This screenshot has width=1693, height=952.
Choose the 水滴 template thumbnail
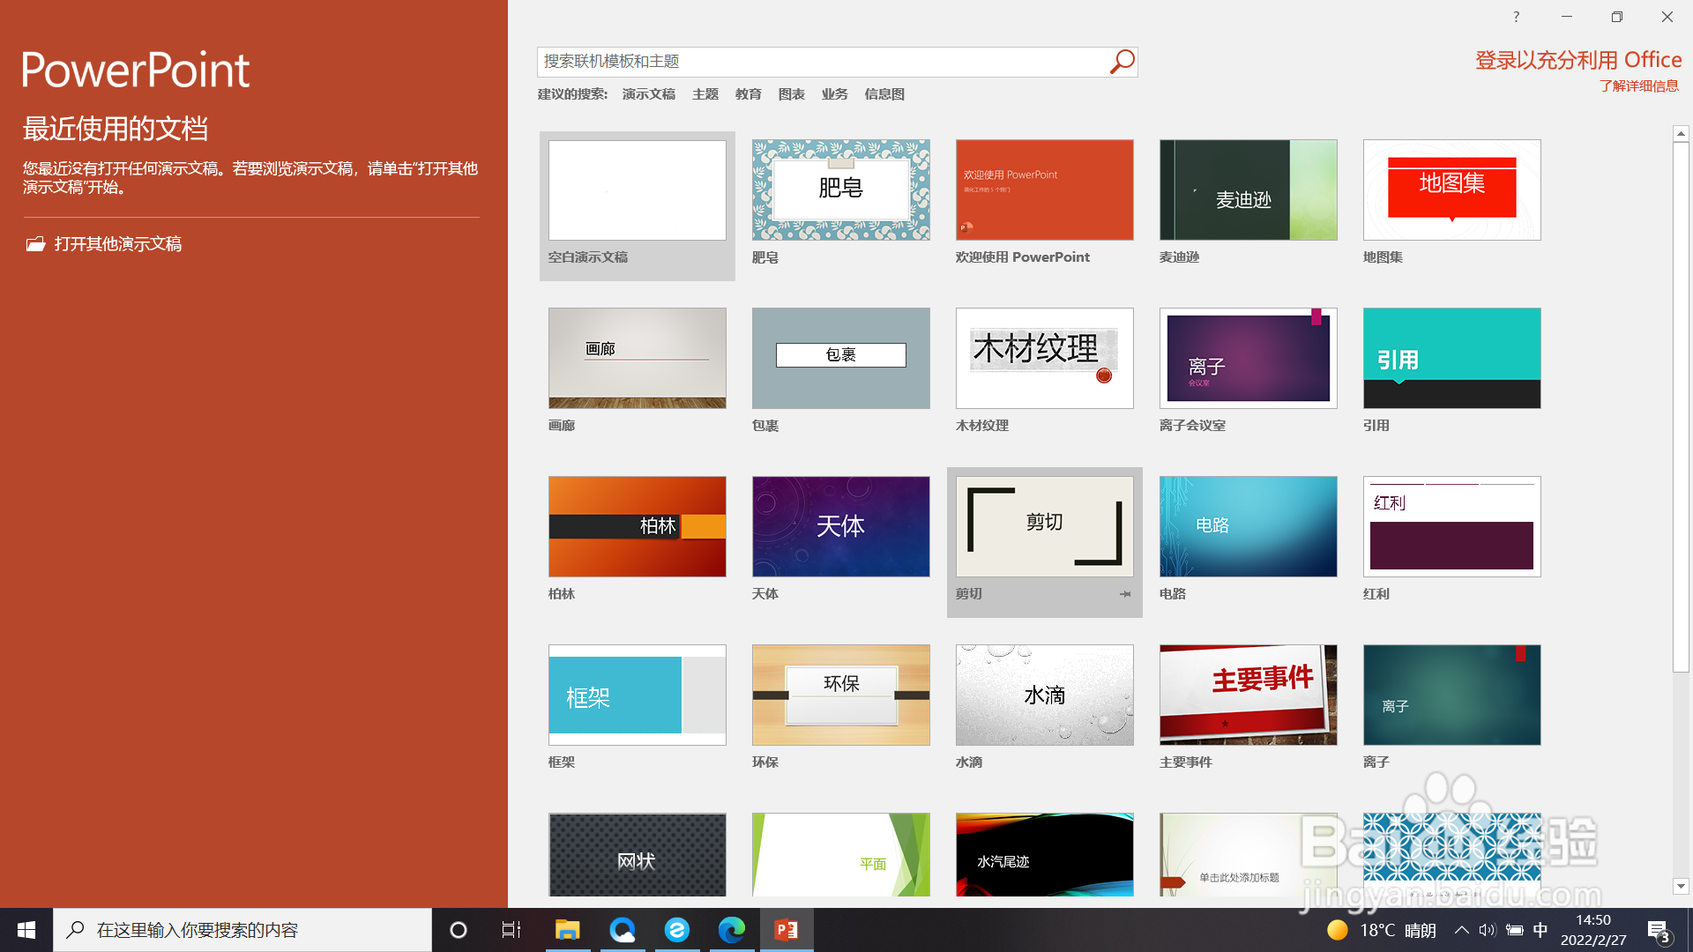click(x=1045, y=695)
